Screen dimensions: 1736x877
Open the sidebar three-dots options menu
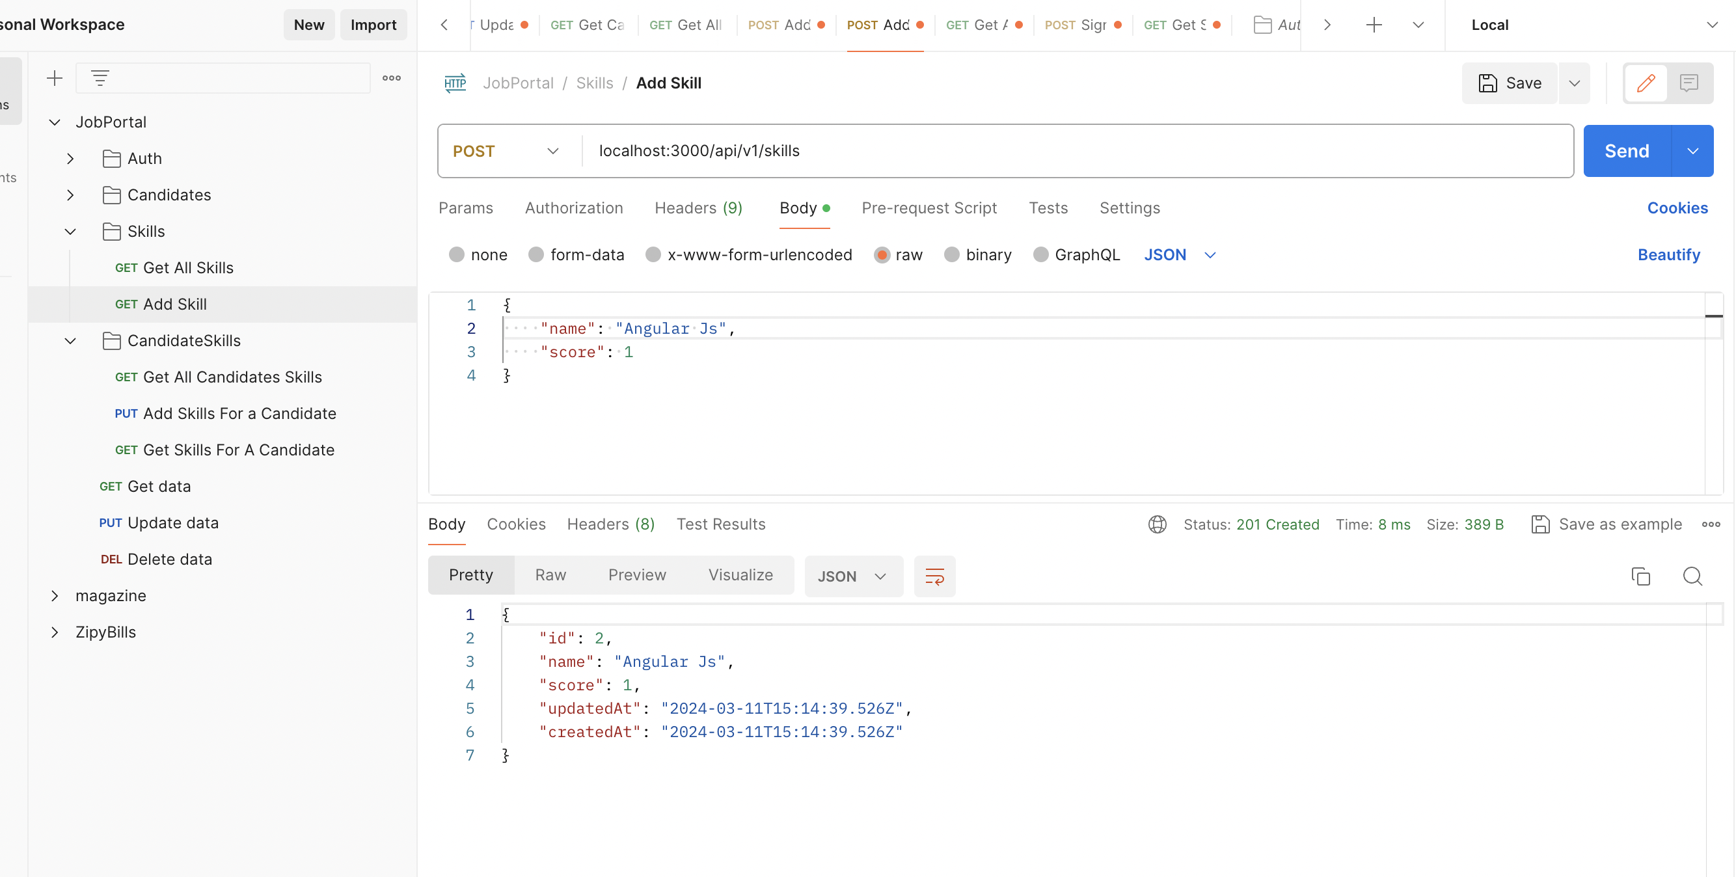pyautogui.click(x=392, y=78)
